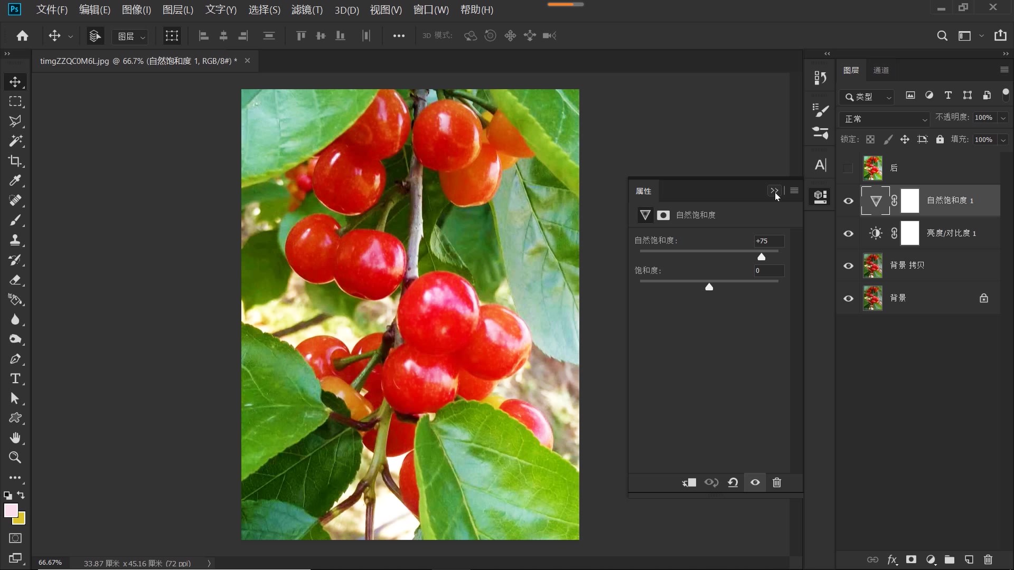Hide the 背景 拷贝 layer
The image size is (1014, 570).
point(849,265)
